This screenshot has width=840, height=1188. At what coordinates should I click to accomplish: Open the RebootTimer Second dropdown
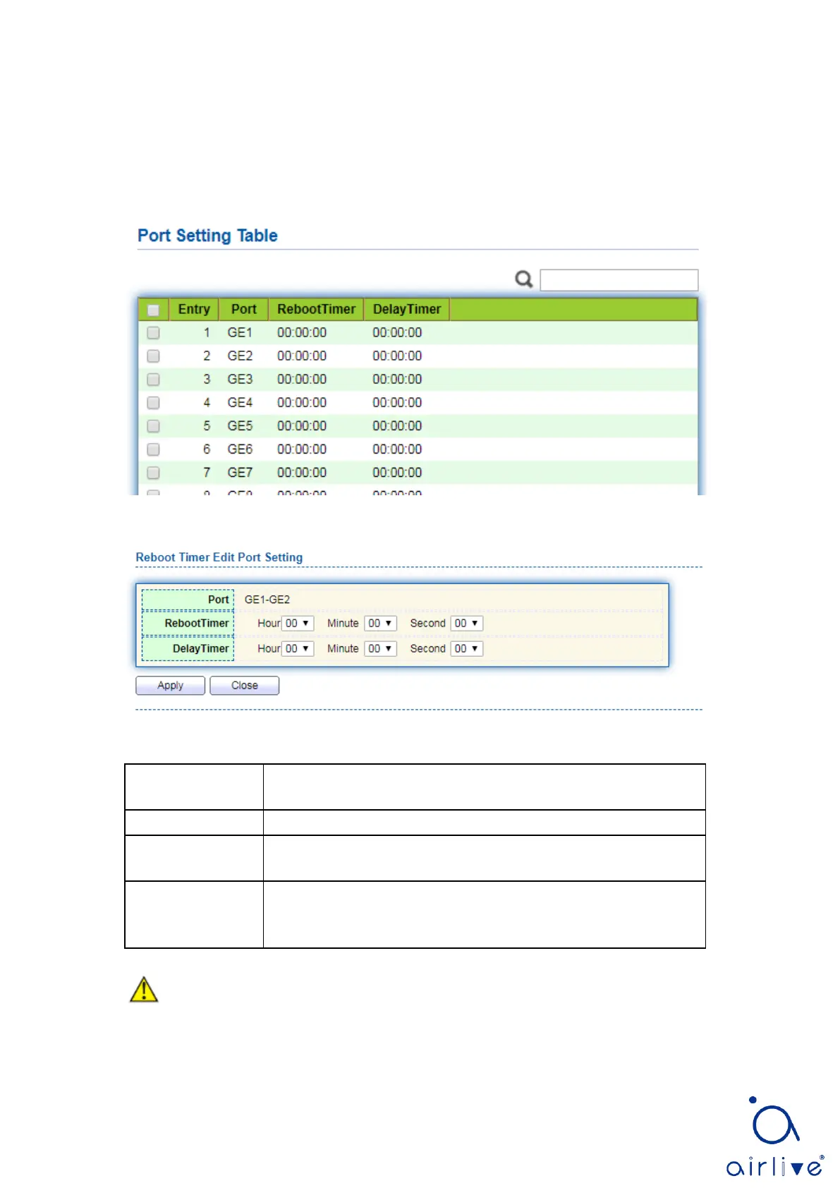[466, 624]
